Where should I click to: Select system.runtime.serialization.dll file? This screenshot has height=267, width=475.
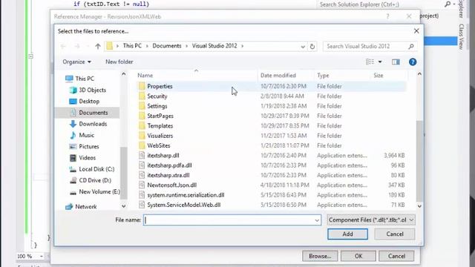[x=186, y=195]
